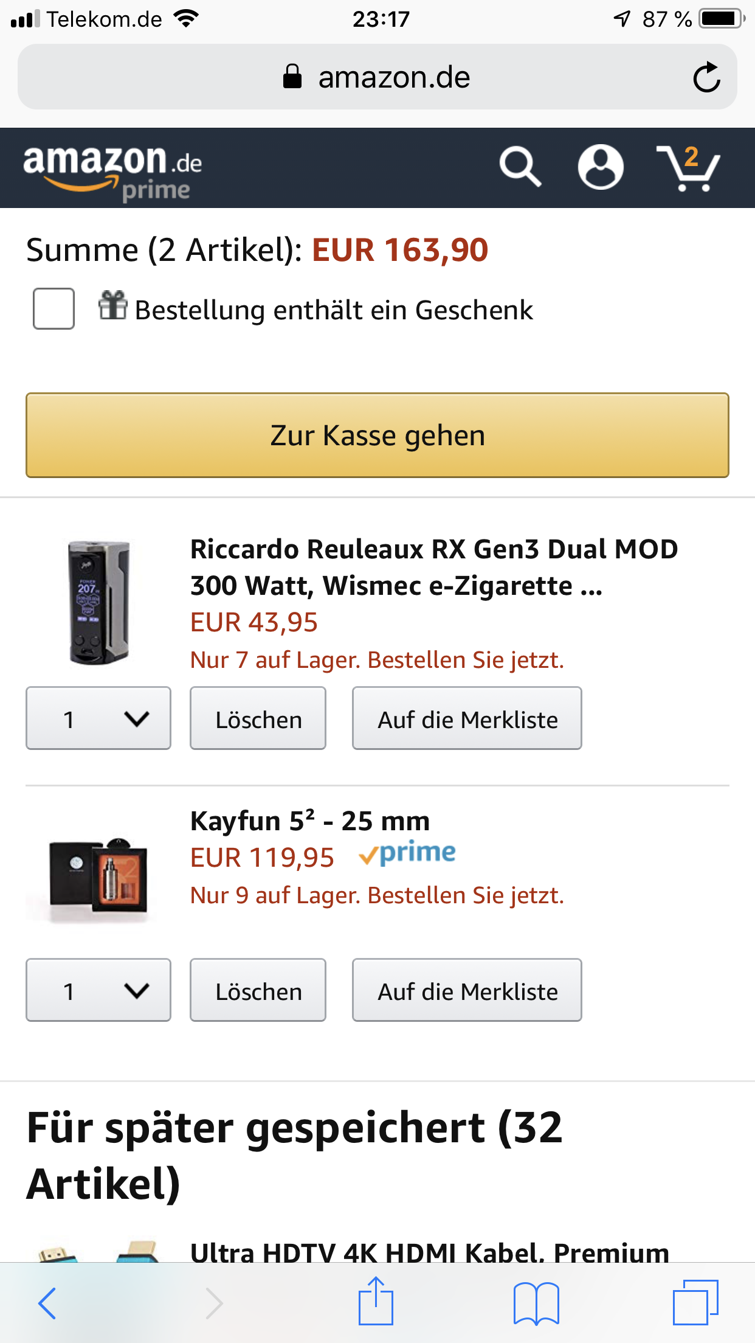Open quantity dropdown for Riccardo Reuleaux MOD

coord(98,718)
